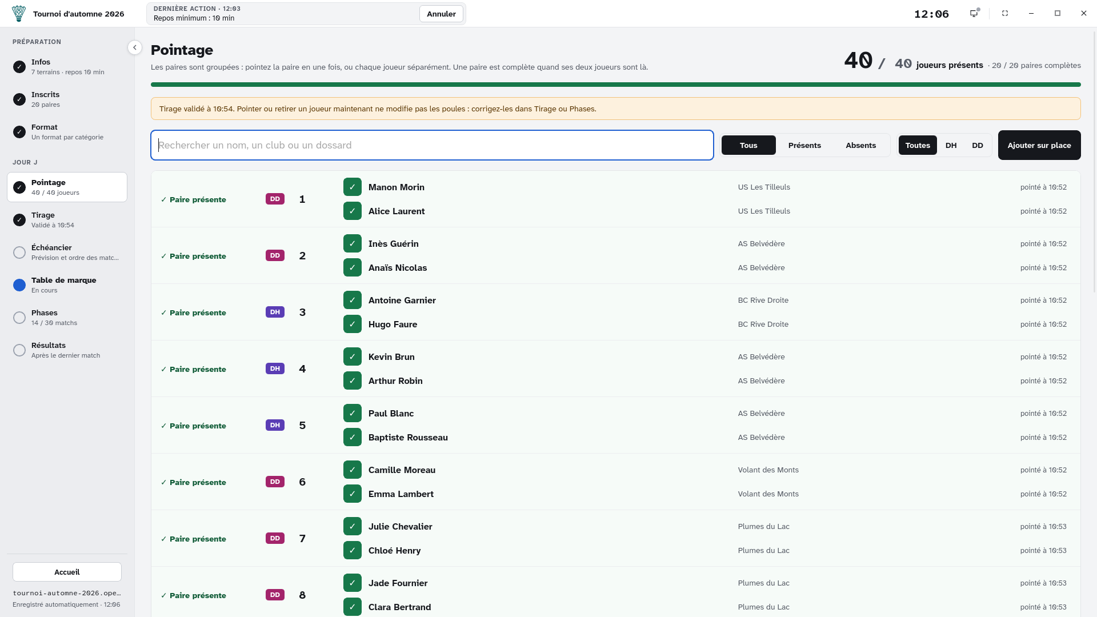Toggle fullscreen mode icon
The image size is (1097, 617).
click(x=1005, y=13)
